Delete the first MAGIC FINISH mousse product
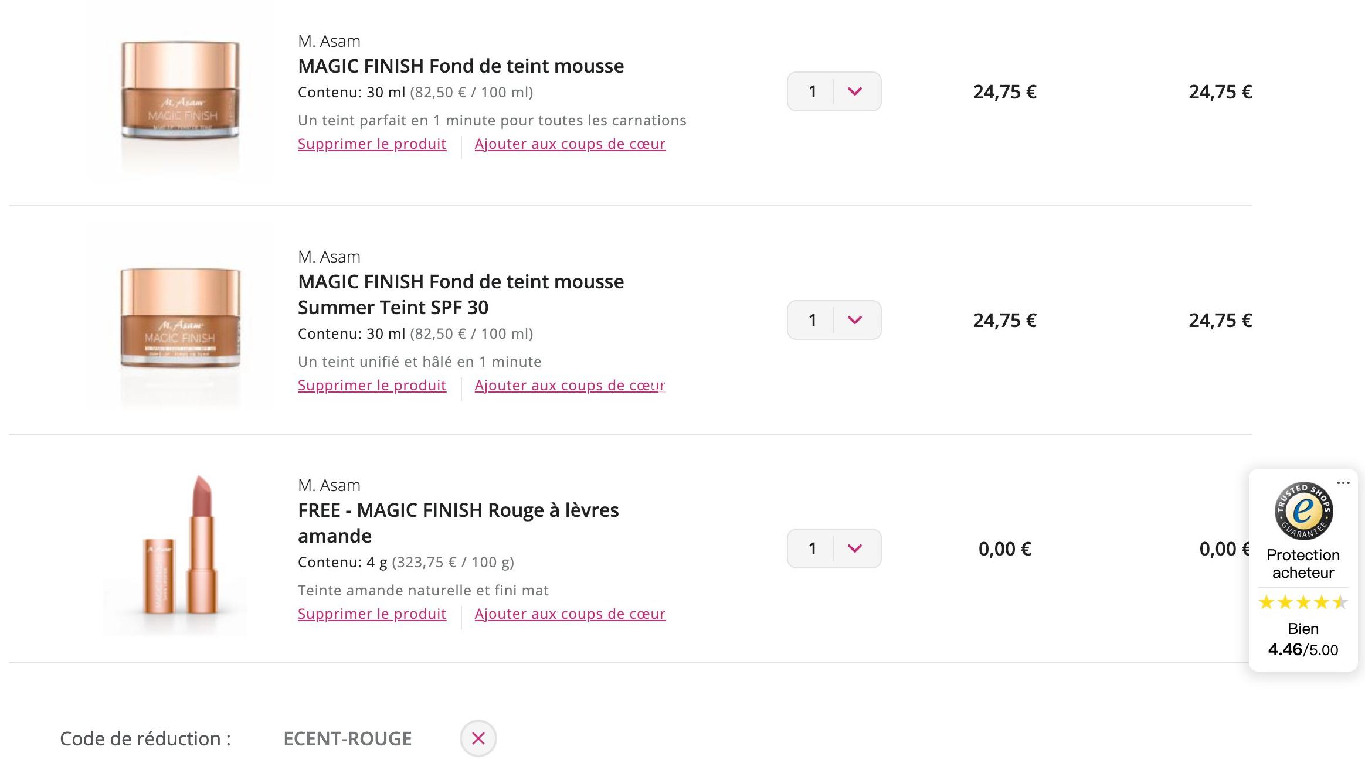 click(372, 144)
